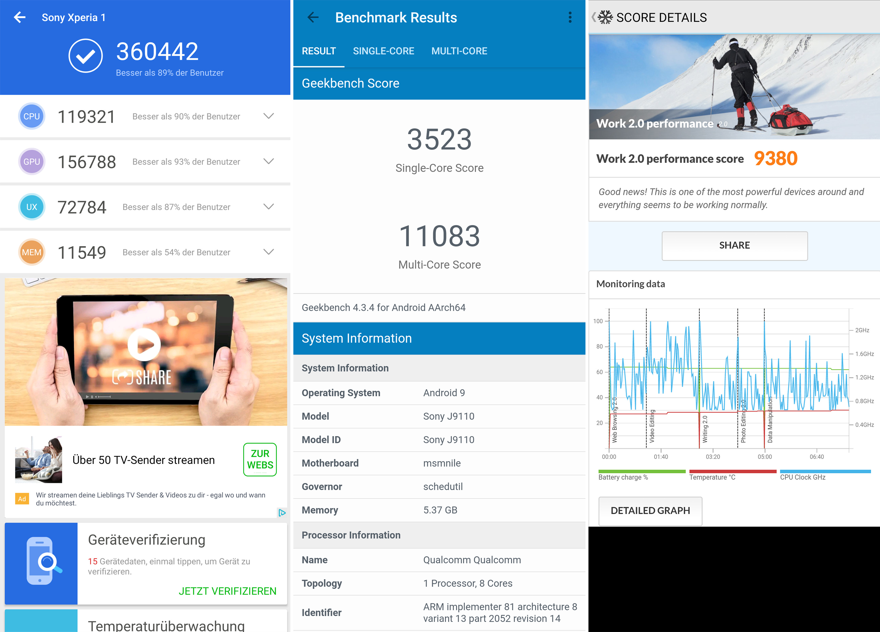This screenshot has height=632, width=880.
Task: Tap the purple GPU badge icon
Action: (31, 161)
